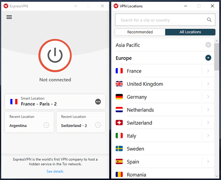The width and height of the screenshot is (221, 180).
Task: Expand Germany city list chevron
Action: (x=208, y=97)
